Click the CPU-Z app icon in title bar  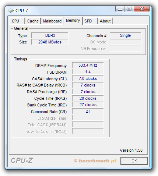(11, 11)
